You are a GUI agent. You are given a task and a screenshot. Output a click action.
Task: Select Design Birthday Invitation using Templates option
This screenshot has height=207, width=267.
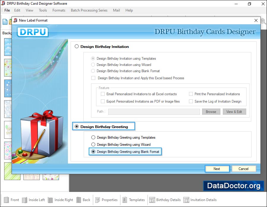point(93,59)
